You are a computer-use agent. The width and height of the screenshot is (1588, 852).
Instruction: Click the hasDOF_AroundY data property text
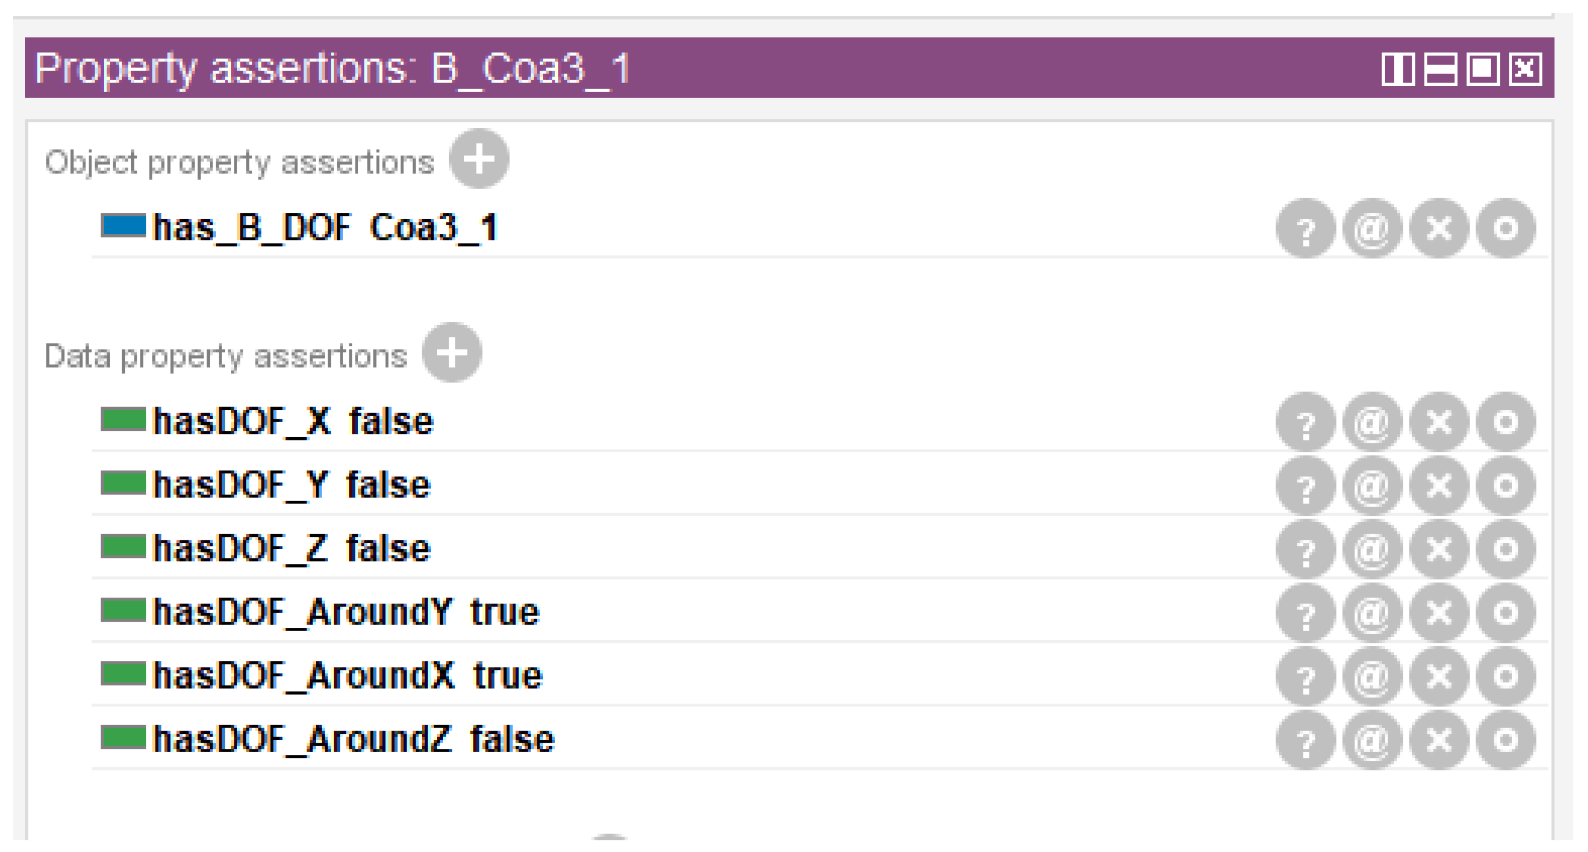point(302,612)
